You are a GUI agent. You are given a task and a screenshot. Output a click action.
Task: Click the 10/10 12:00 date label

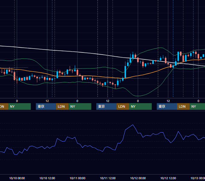tap(47, 178)
